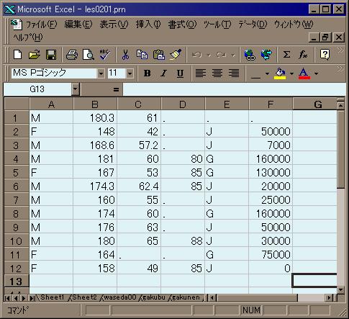Print the sheet using the printer icon
This screenshot has width=349, height=319.
click(72, 55)
